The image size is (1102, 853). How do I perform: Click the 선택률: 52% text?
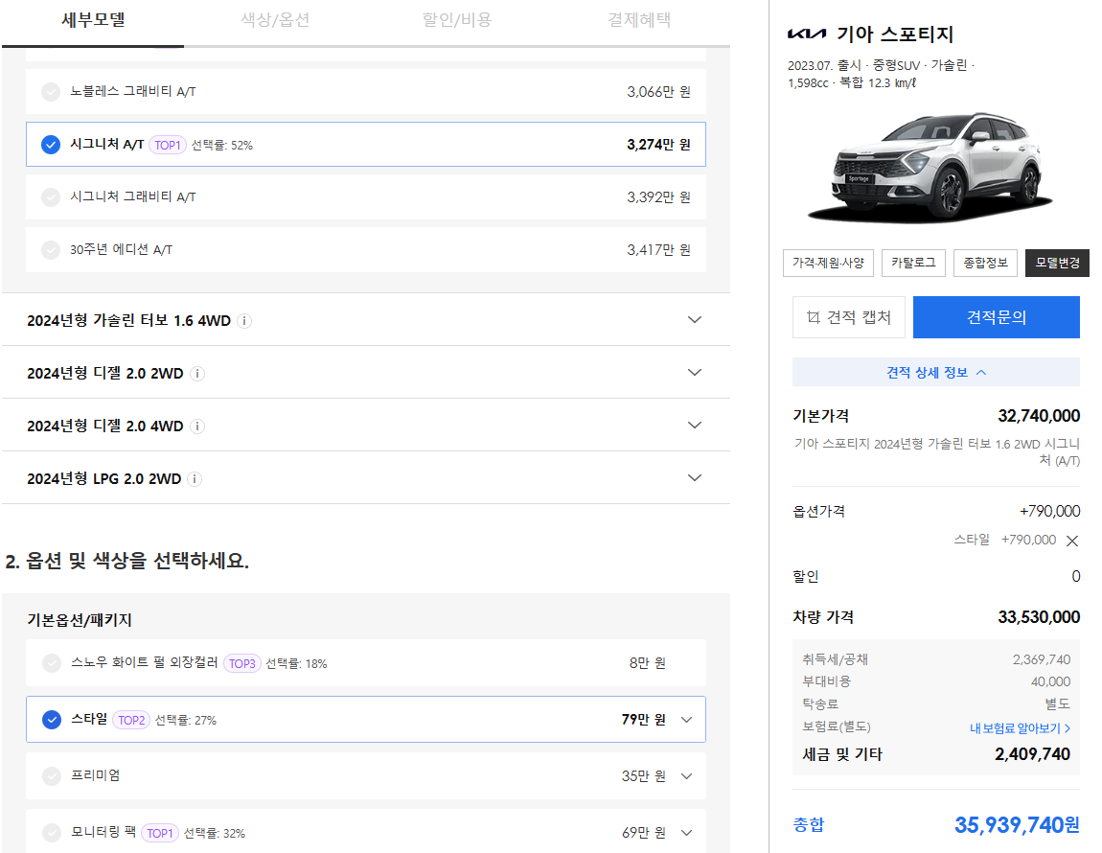click(222, 146)
